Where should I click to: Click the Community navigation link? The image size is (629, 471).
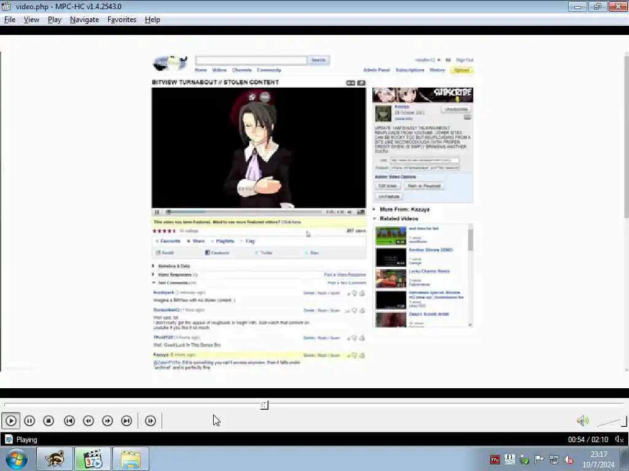(x=269, y=70)
